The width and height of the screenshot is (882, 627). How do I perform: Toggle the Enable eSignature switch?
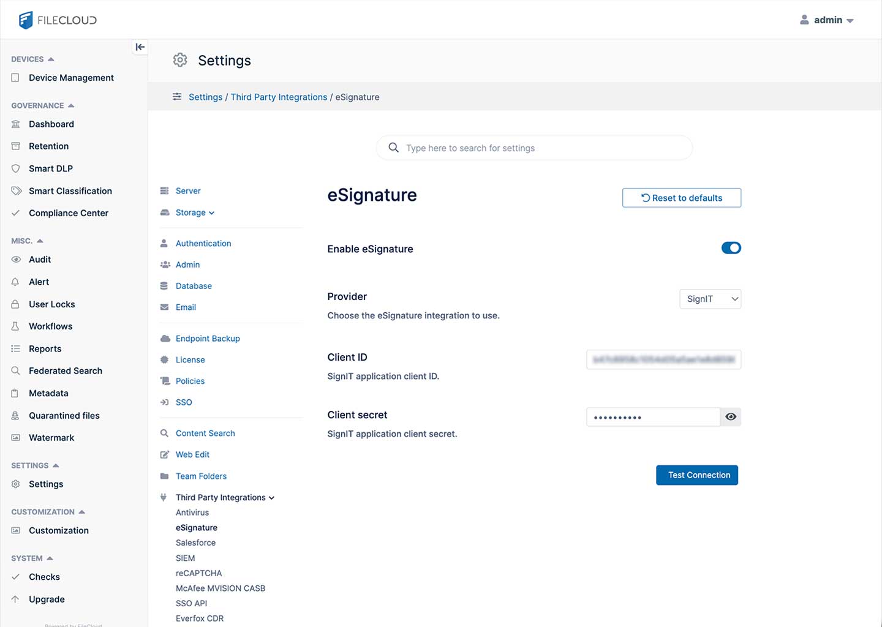click(731, 248)
